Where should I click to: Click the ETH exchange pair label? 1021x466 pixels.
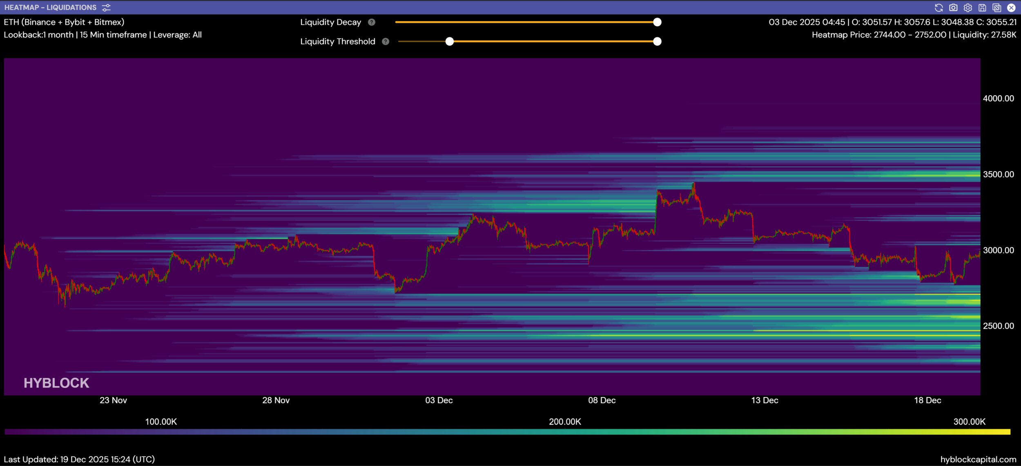pyautogui.click(x=64, y=22)
